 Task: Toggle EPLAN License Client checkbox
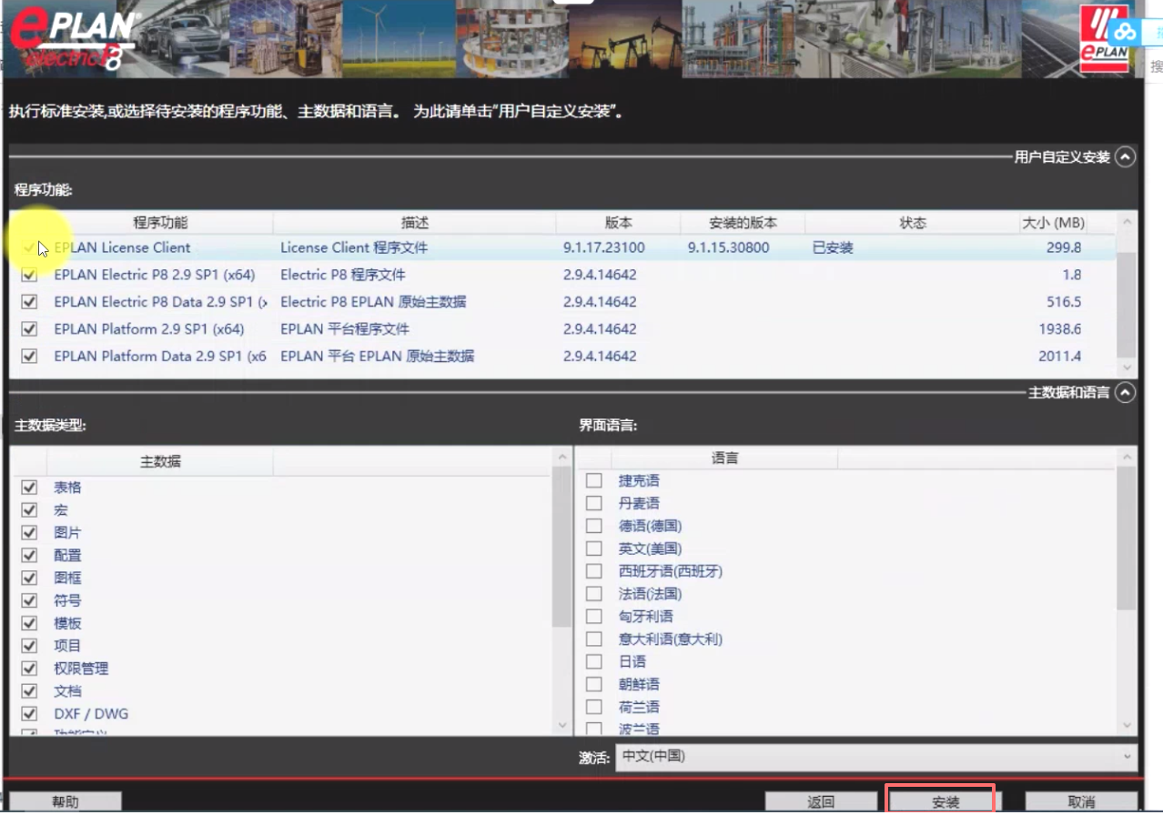(x=29, y=247)
